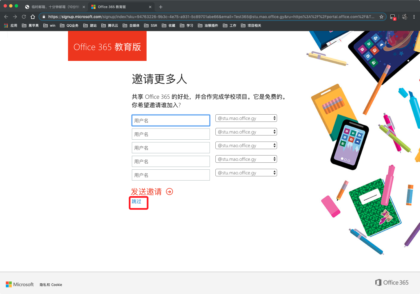Open the 学习 bookmark folder
420x294 pixels.
click(187, 26)
